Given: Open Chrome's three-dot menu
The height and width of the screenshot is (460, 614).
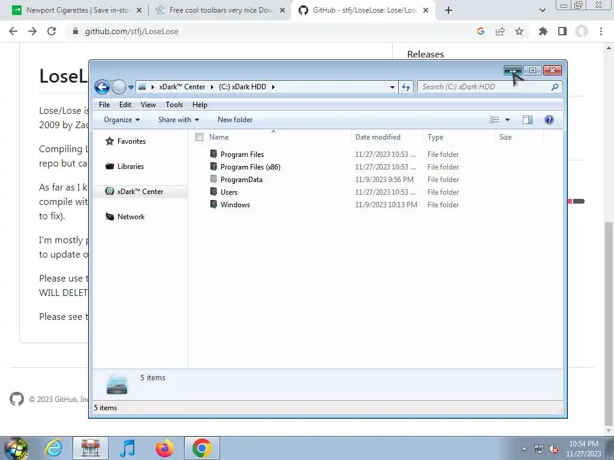Looking at the screenshot, I should pyautogui.click(x=601, y=31).
